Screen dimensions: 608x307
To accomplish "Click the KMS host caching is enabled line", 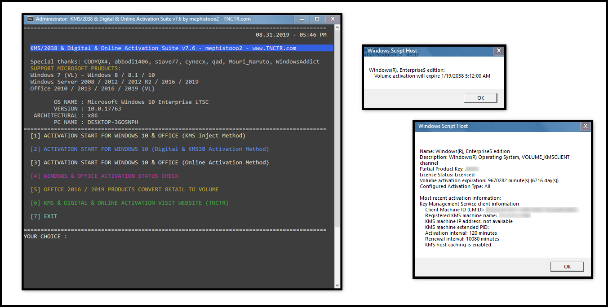I will (458, 245).
